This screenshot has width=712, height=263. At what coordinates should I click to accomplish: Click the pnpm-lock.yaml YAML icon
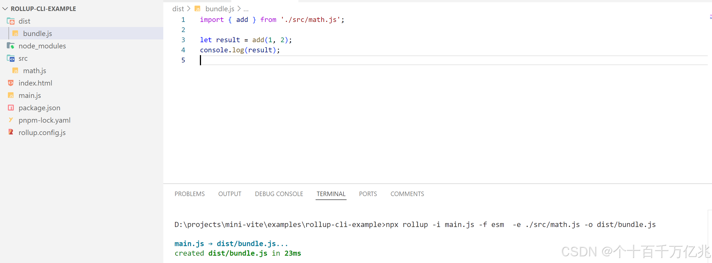tap(11, 120)
